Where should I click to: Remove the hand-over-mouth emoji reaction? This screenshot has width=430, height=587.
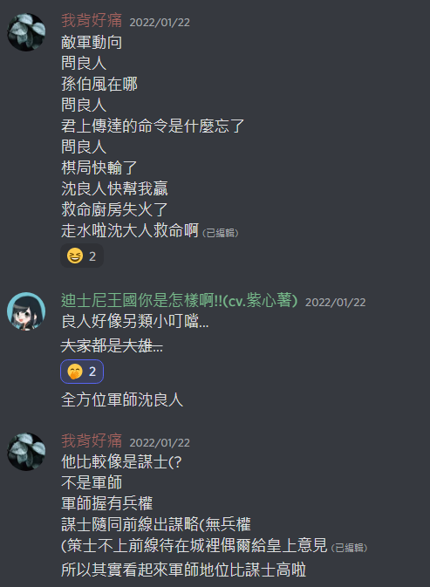82,372
